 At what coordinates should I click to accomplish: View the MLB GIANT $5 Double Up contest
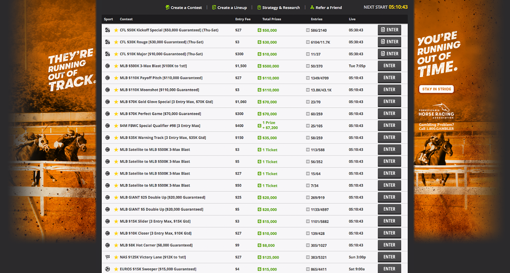(x=162, y=209)
